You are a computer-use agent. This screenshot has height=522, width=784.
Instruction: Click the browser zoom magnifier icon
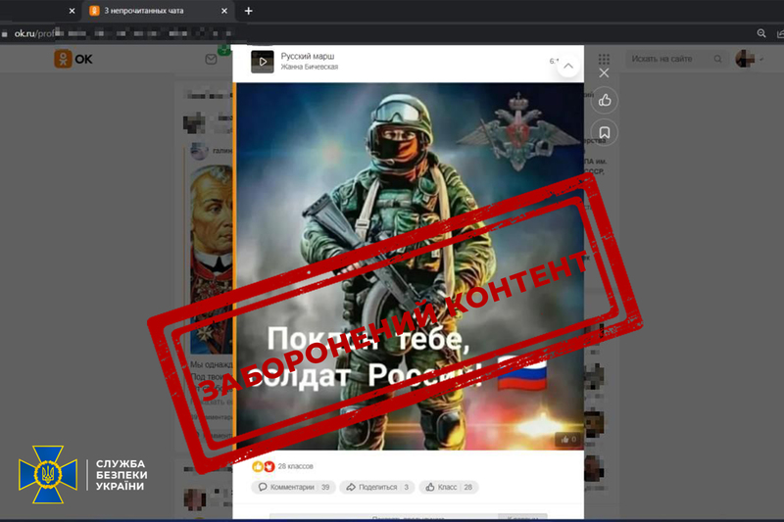click(x=761, y=33)
